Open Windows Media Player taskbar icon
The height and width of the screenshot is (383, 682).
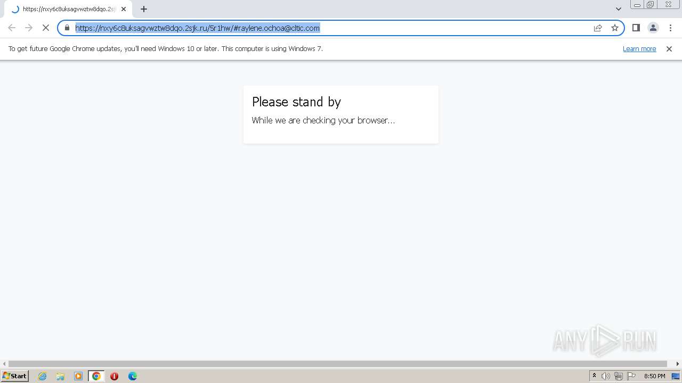[78, 376]
